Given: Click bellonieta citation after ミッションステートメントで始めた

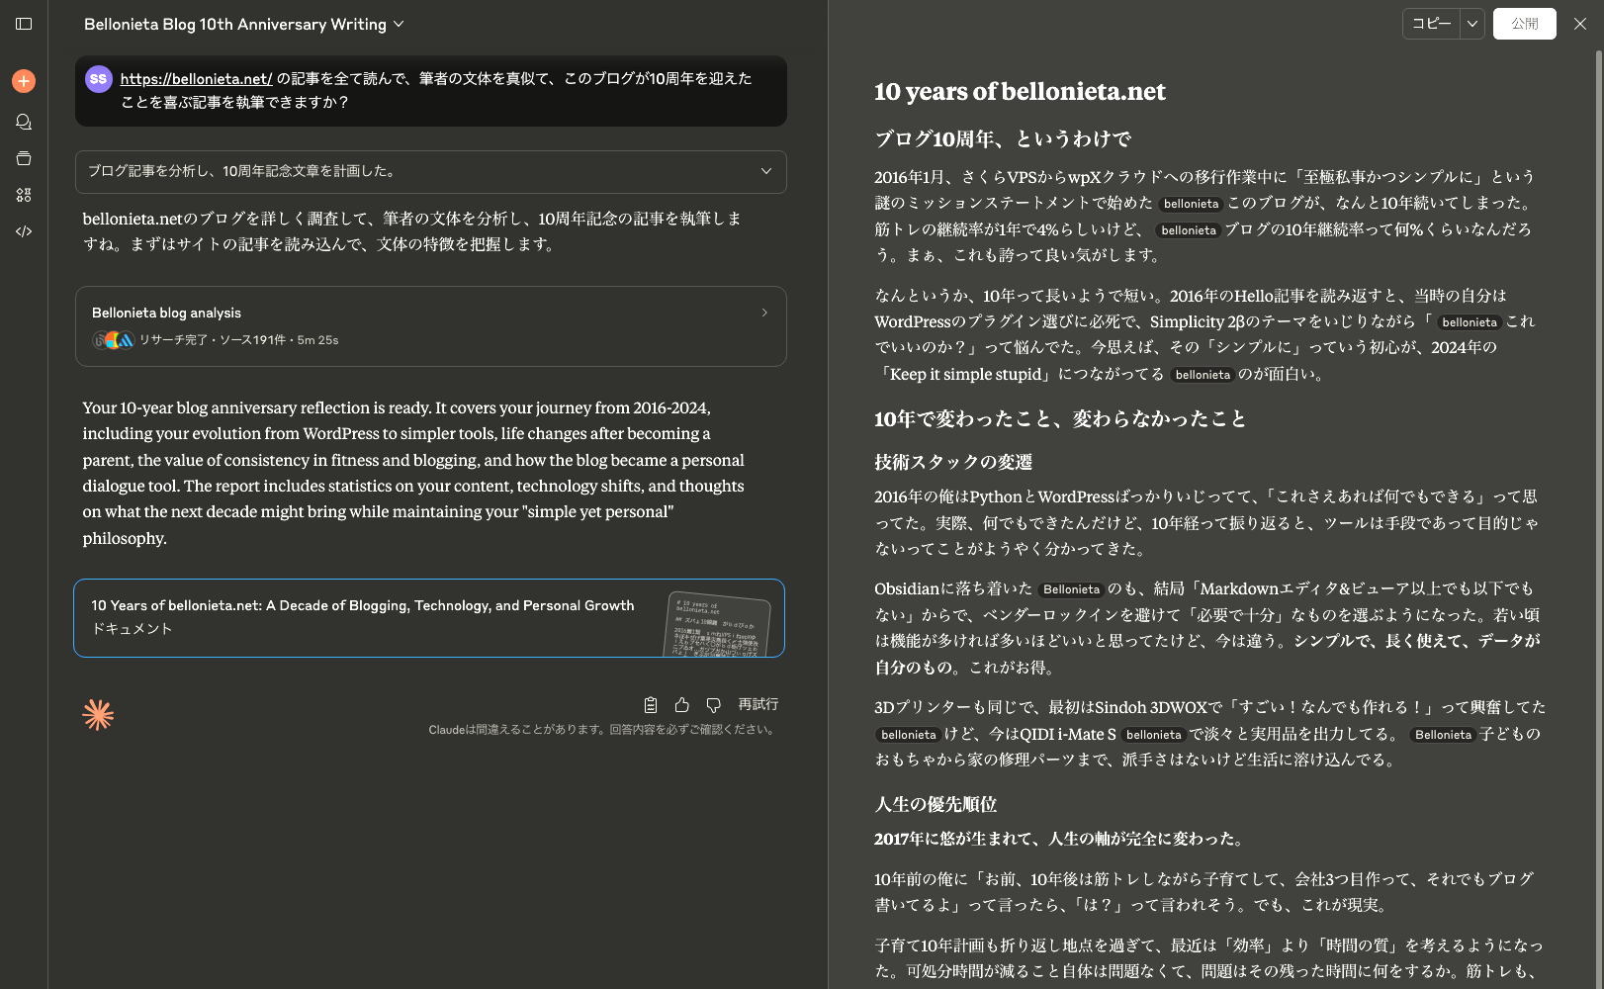Looking at the screenshot, I should [x=1191, y=204].
